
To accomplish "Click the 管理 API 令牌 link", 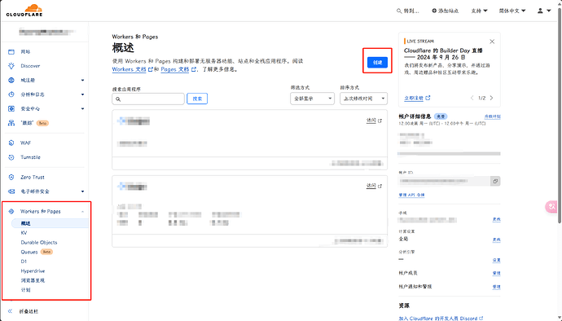I will coord(411,195).
